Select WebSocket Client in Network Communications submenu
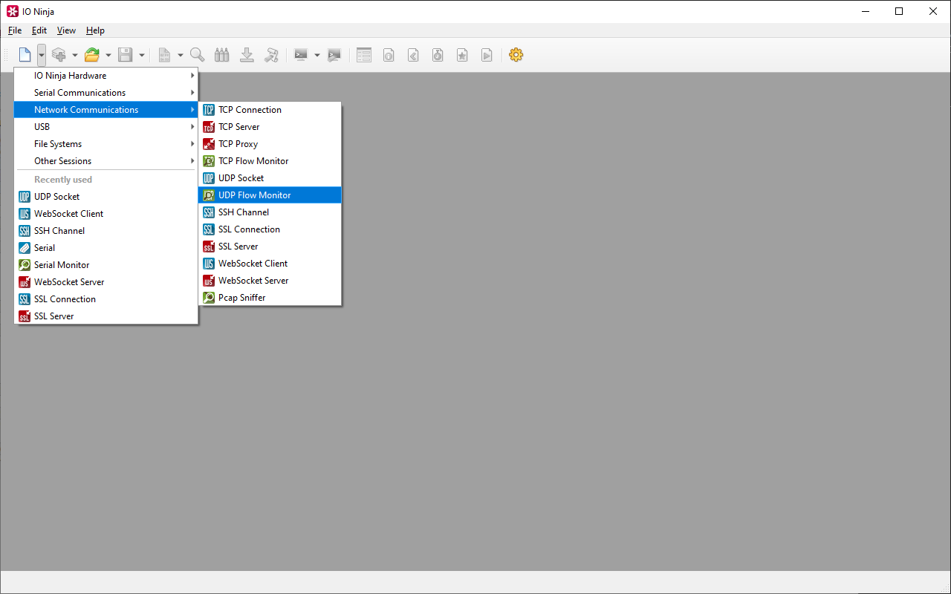 pyautogui.click(x=270, y=264)
